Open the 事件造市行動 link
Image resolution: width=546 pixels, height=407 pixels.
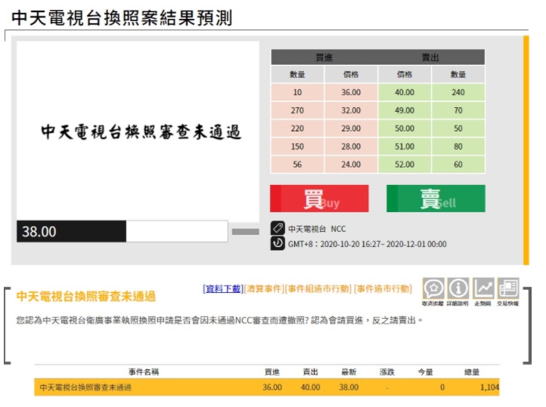(x=383, y=289)
